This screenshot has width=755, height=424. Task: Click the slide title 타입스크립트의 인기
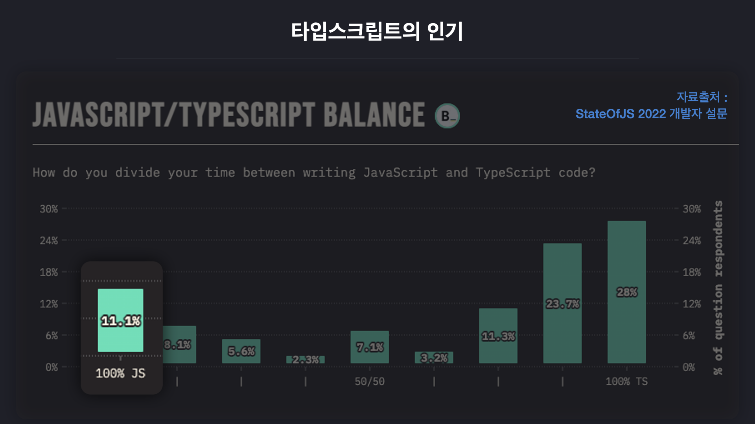tap(377, 31)
